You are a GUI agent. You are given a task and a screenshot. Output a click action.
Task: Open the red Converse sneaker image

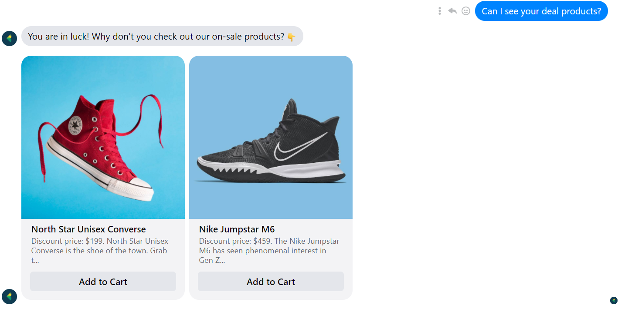103,137
